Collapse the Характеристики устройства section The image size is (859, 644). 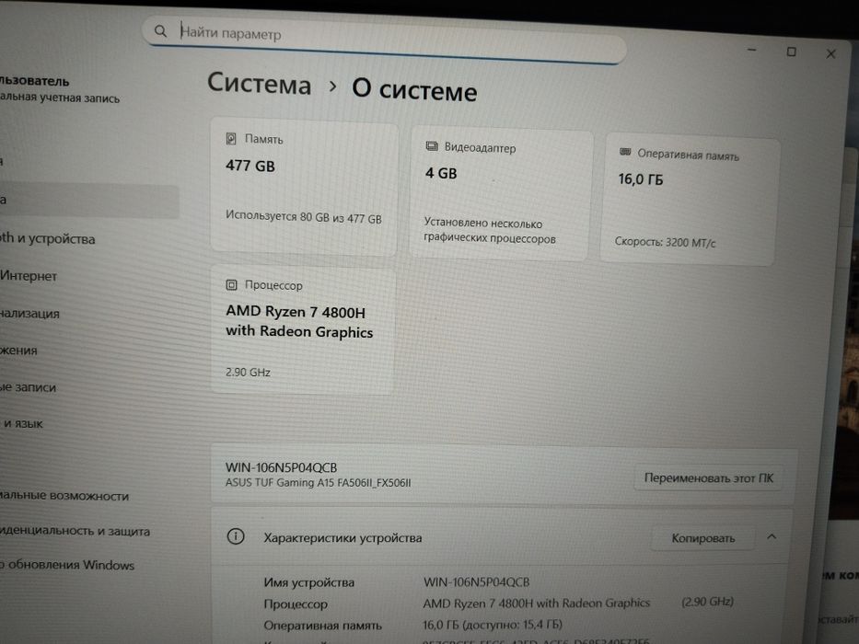[772, 537]
